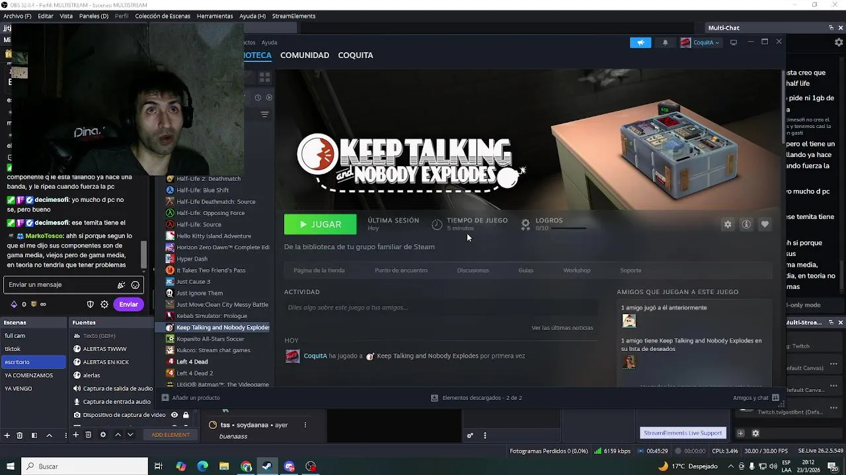This screenshot has height=475, width=846.
Task: Open Steam announcements megaphone button
Action: (x=640, y=42)
